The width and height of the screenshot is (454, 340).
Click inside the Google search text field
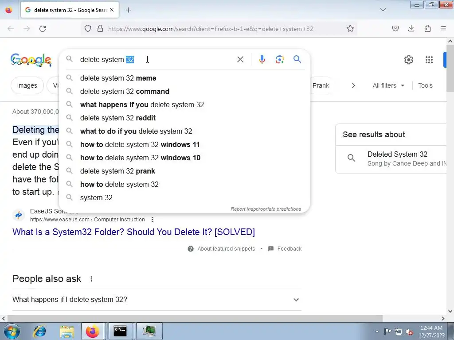coord(157,59)
